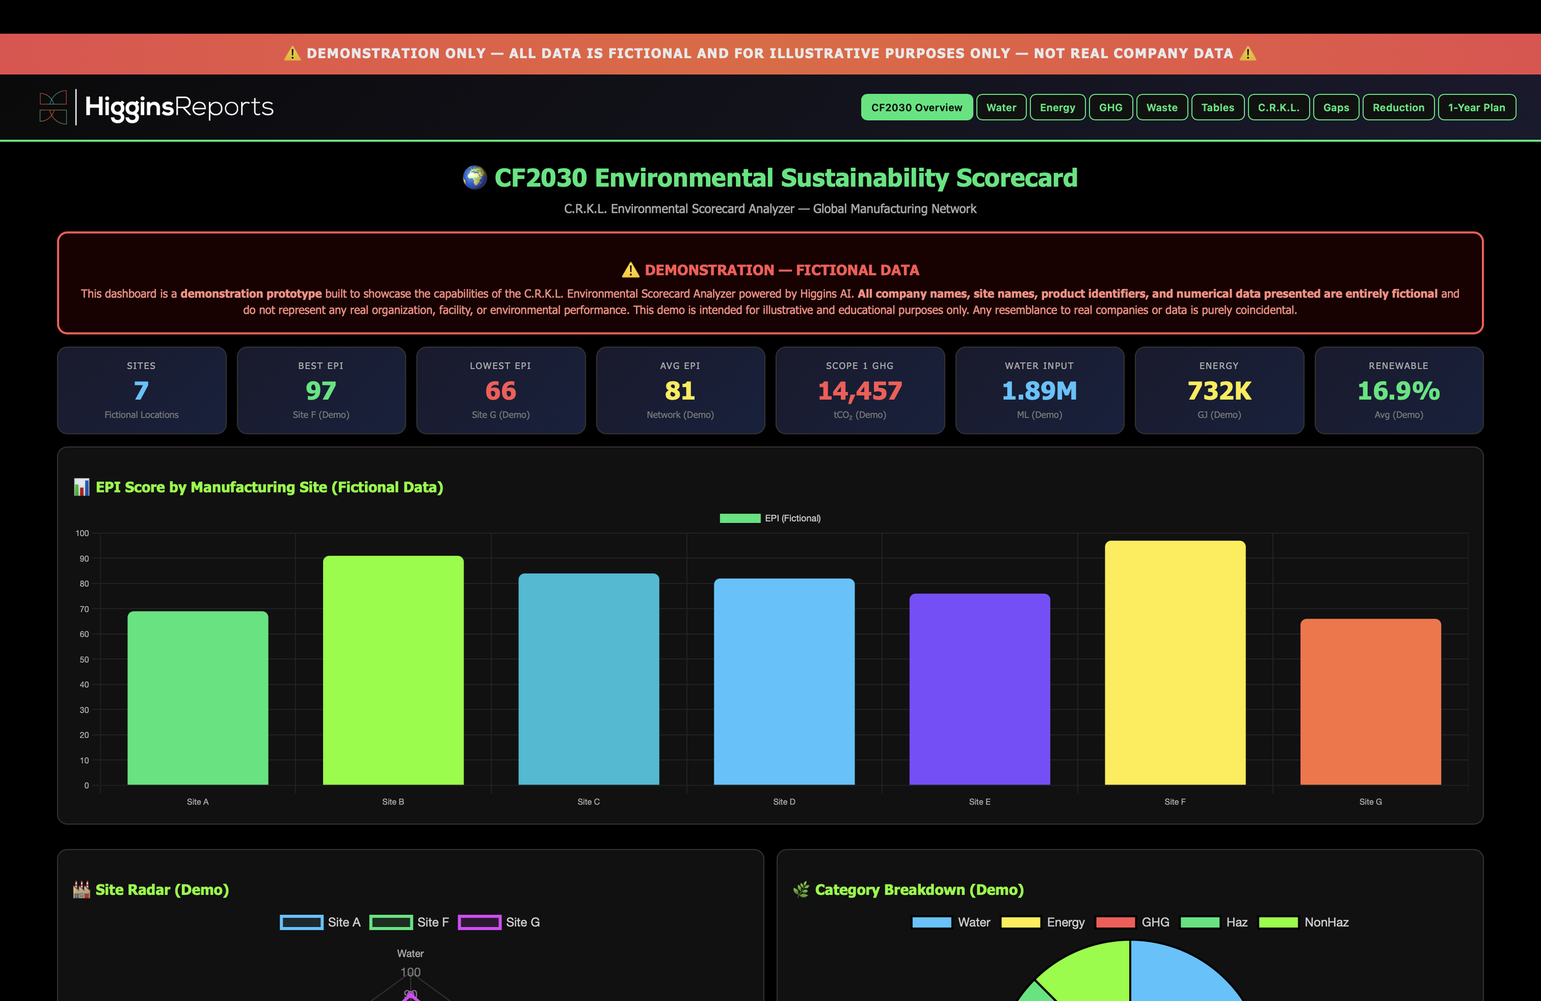The image size is (1541, 1001).
Task: Click the globe icon beside the scorecard title
Action: 475,178
